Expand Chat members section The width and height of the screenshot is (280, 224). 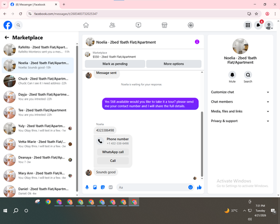tap(240, 102)
